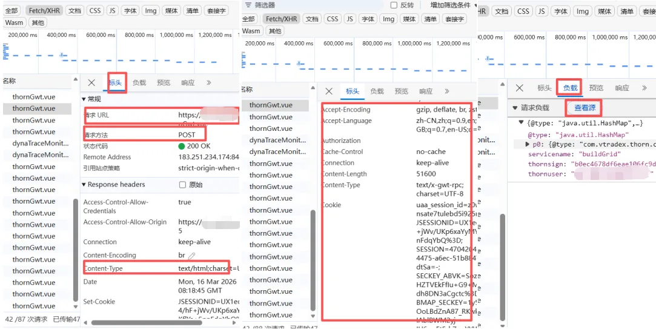Select the highlighted thornGwt.vue request in the left panel
Viewport: 656px width, 329px height.
(38, 108)
